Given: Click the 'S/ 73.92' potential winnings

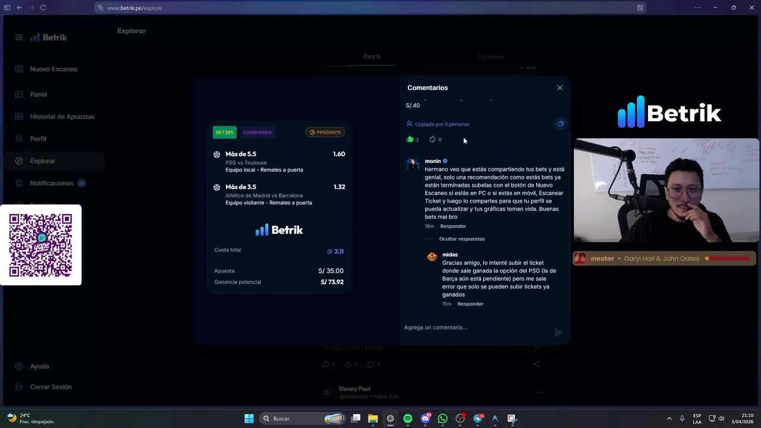Looking at the screenshot, I should point(332,282).
